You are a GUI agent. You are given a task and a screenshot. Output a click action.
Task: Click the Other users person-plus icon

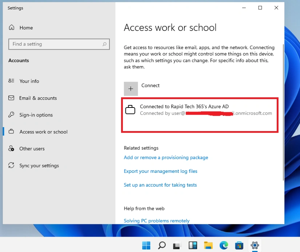point(11,149)
